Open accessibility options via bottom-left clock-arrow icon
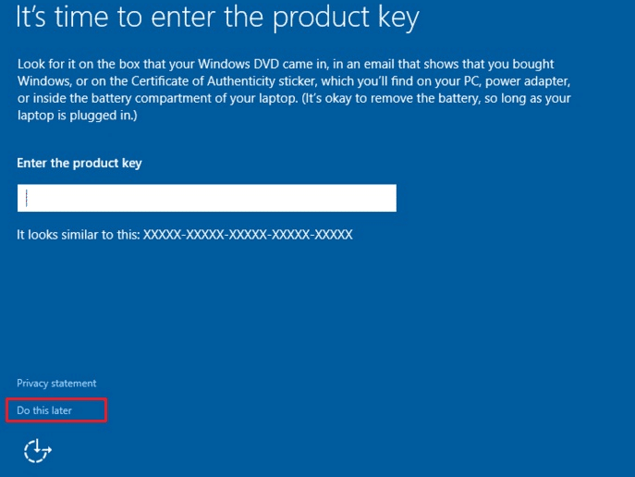This screenshot has width=635, height=477. tap(37, 450)
